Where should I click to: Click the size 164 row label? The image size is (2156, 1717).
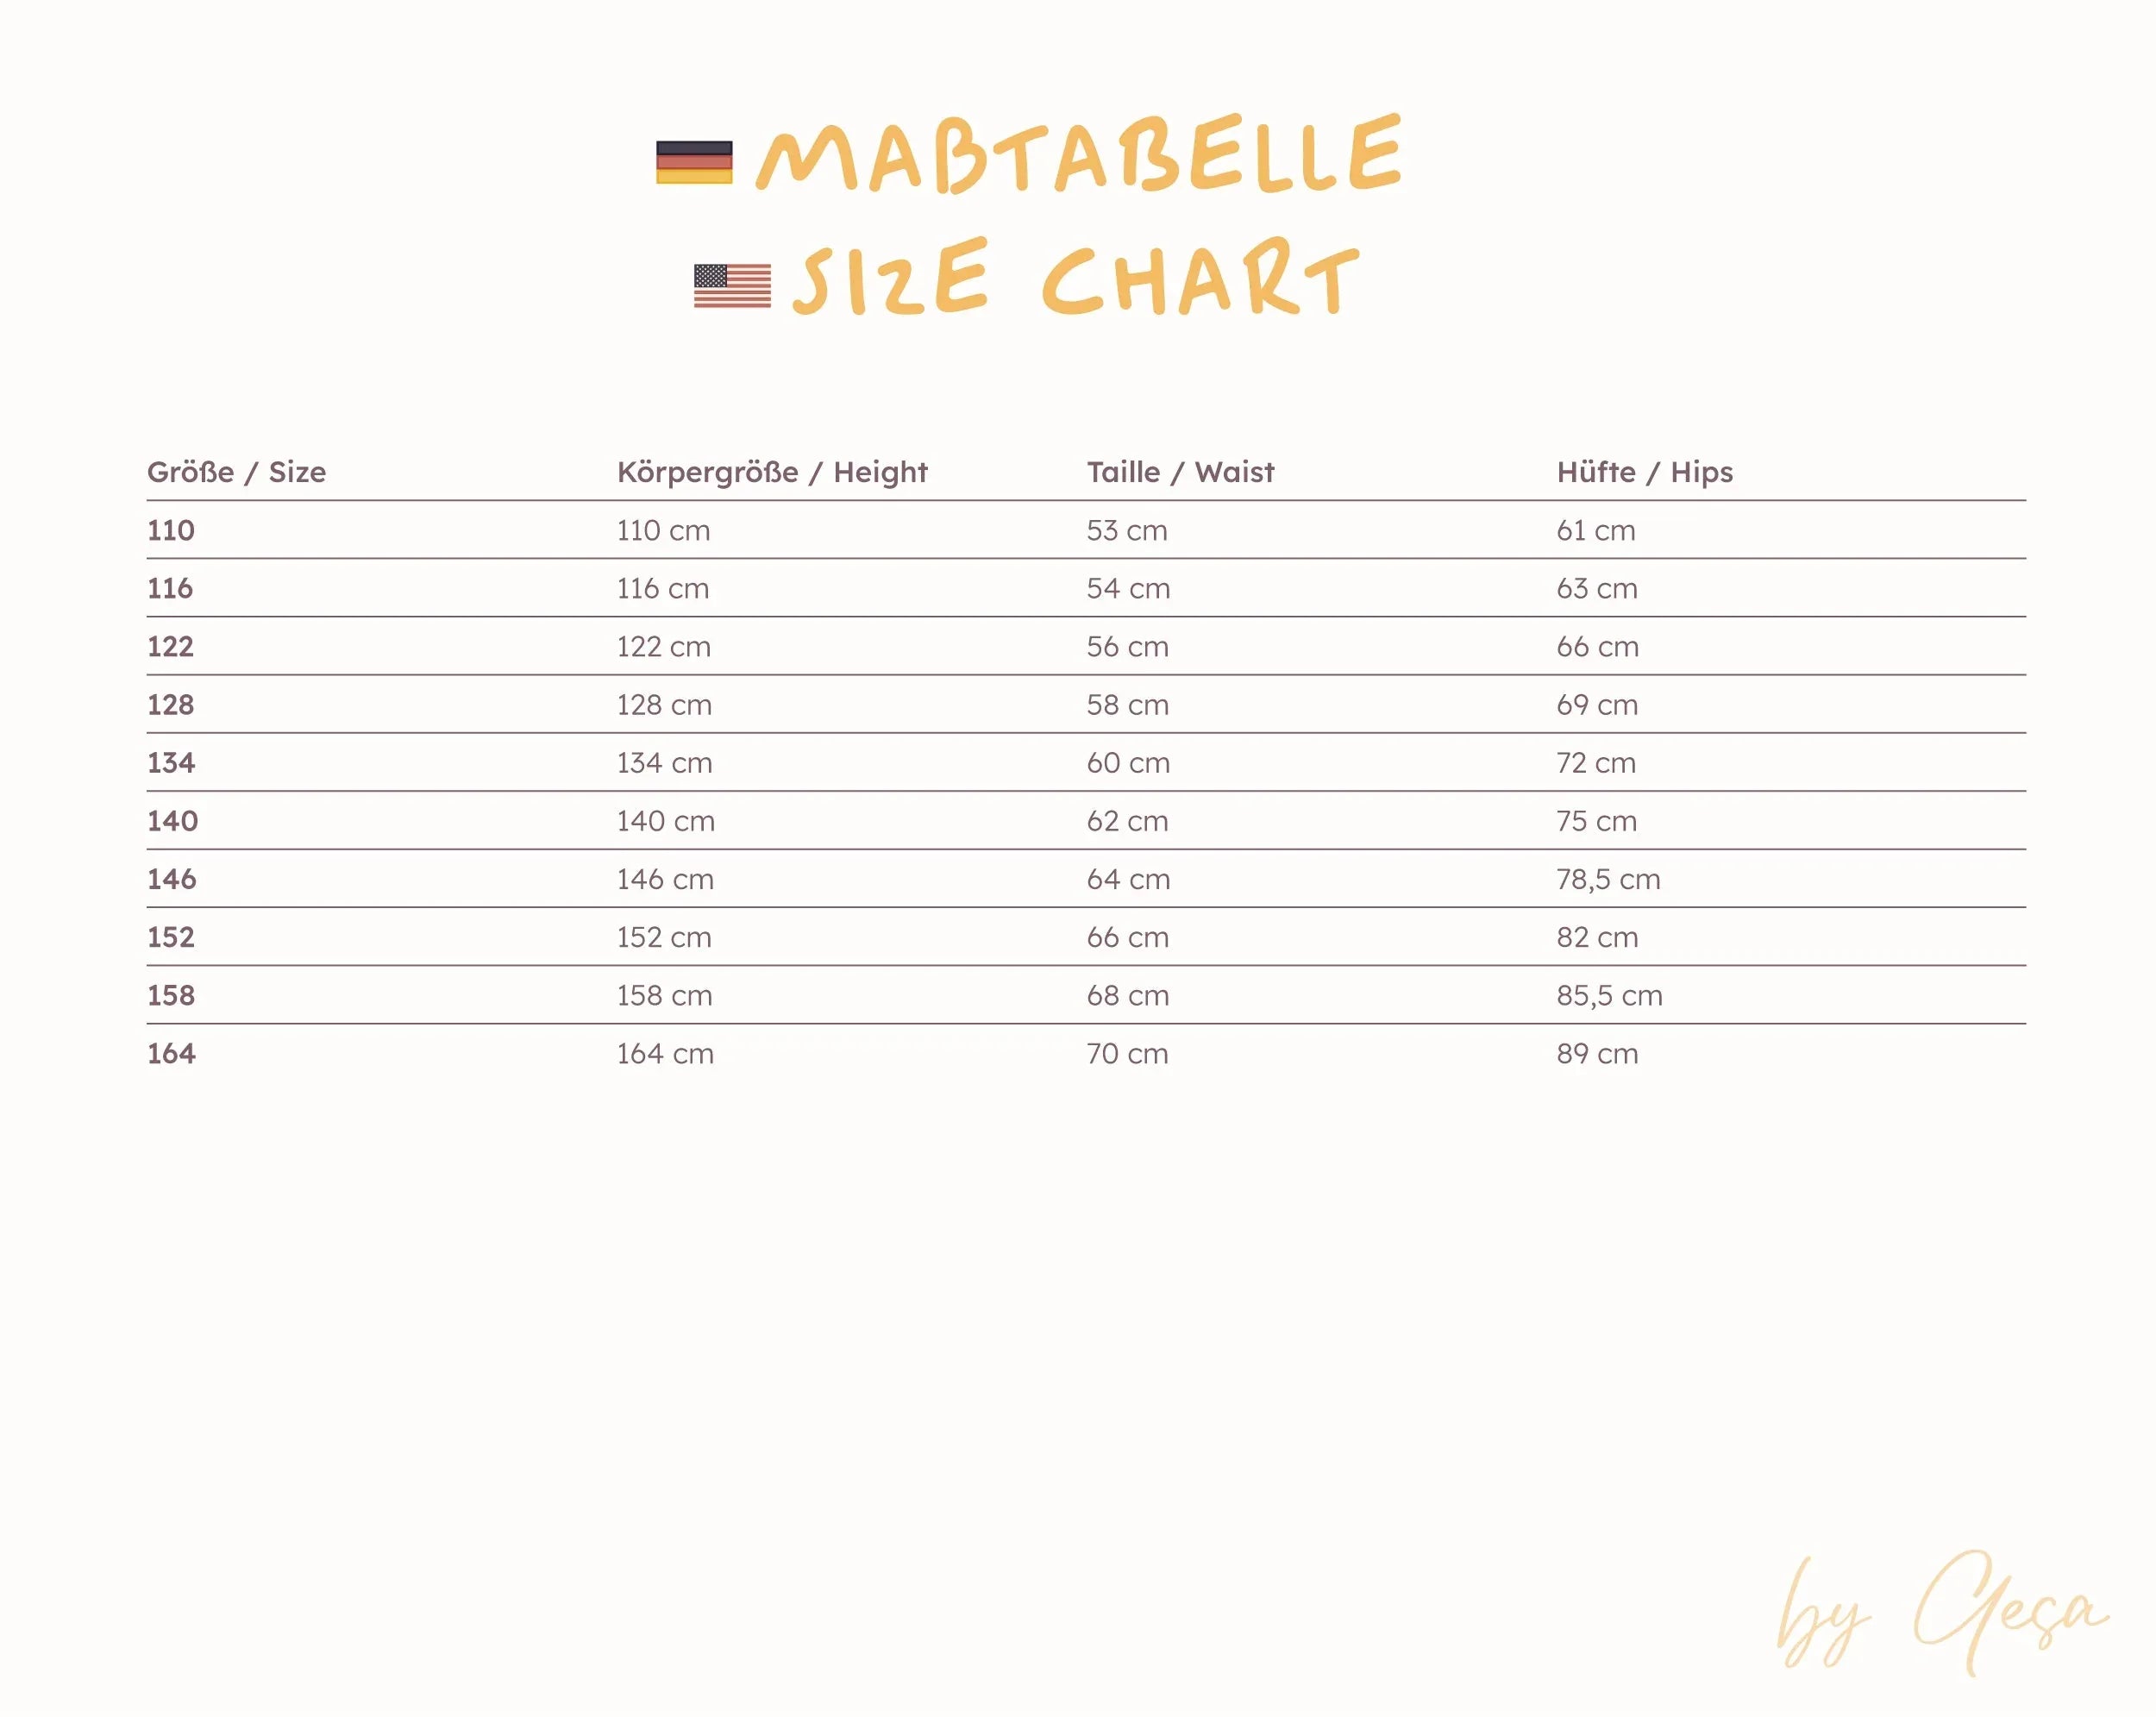171,1054
